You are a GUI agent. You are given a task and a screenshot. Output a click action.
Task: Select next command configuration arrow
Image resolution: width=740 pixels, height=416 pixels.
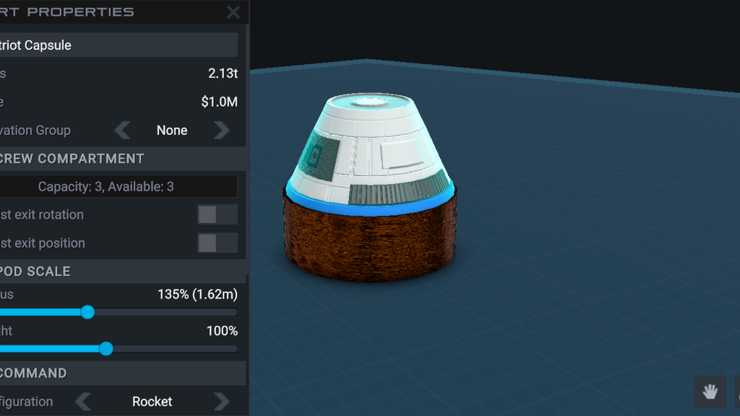(x=221, y=402)
